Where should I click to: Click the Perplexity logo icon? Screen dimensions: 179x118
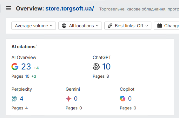[14, 99]
